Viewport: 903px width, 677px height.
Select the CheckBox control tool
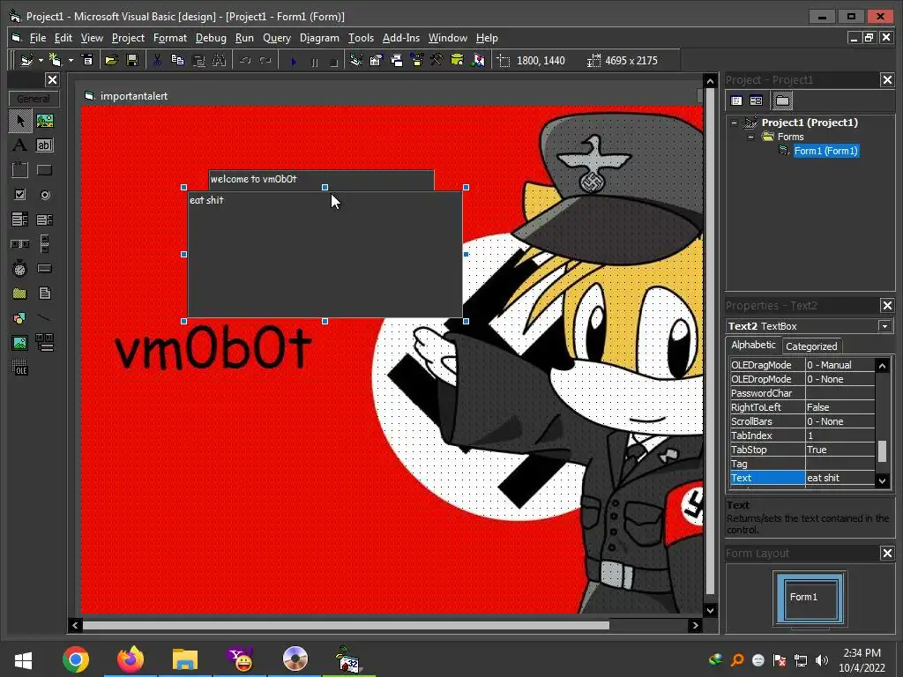pos(20,195)
